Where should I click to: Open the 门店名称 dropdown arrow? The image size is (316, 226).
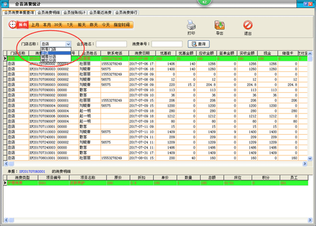[68, 44]
